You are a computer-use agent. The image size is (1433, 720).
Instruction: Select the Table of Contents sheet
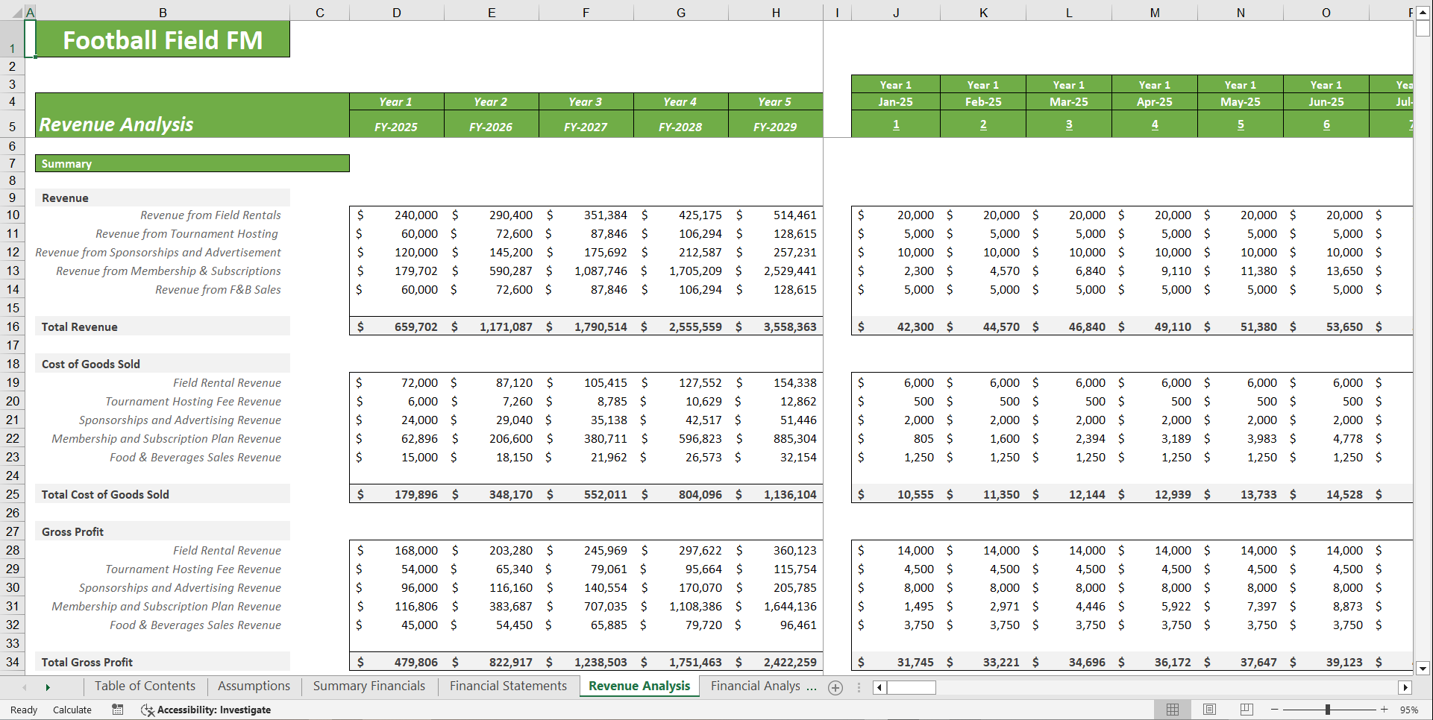click(145, 686)
